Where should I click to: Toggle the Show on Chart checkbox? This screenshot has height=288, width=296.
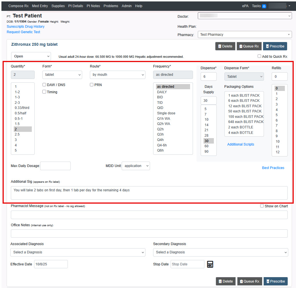pos(262,206)
